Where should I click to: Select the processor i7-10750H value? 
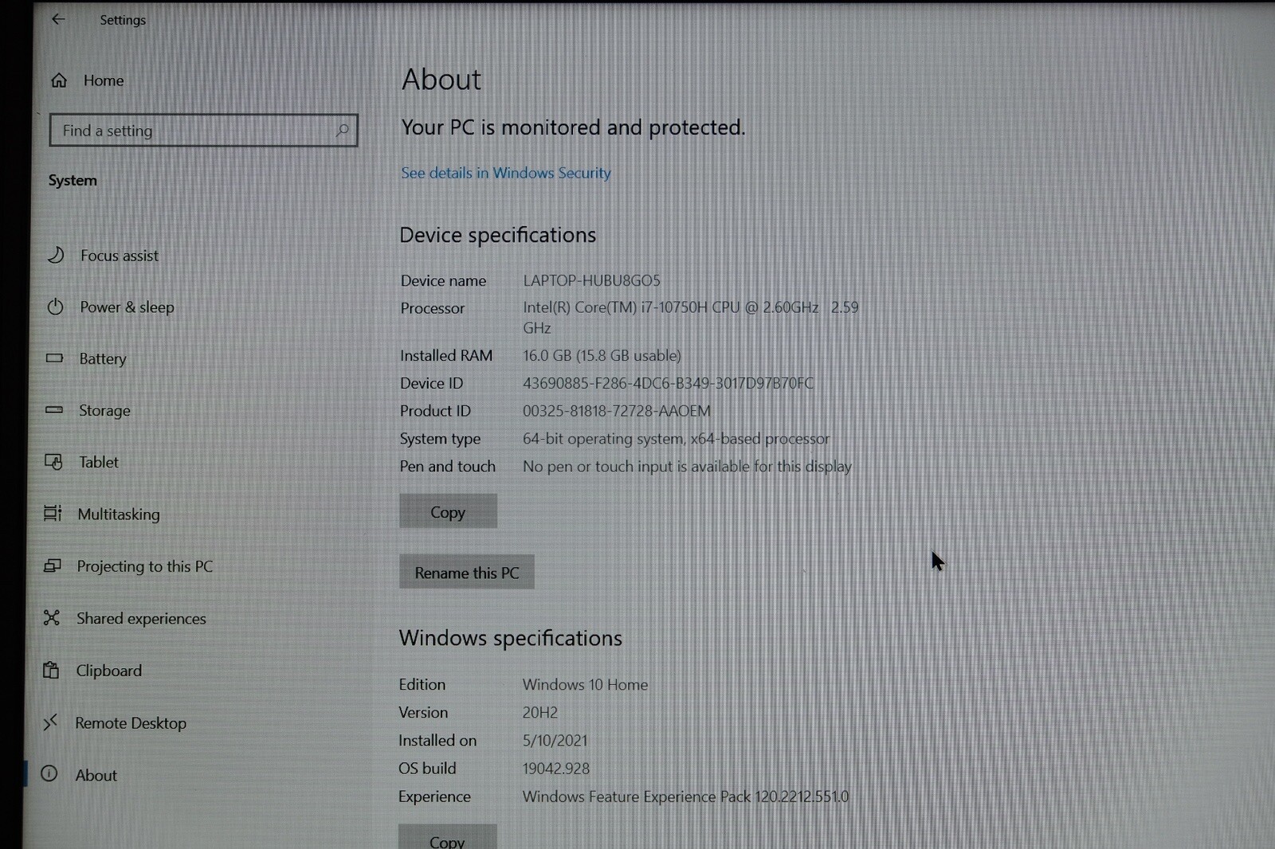pyautogui.click(x=691, y=317)
